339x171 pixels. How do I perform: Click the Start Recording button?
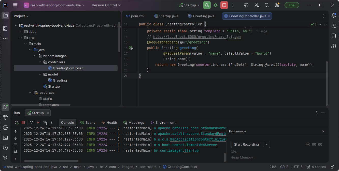[x=246, y=144]
